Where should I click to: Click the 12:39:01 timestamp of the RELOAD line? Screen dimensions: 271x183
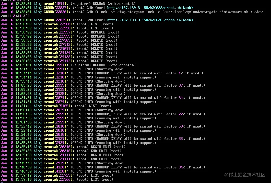point(23,65)
